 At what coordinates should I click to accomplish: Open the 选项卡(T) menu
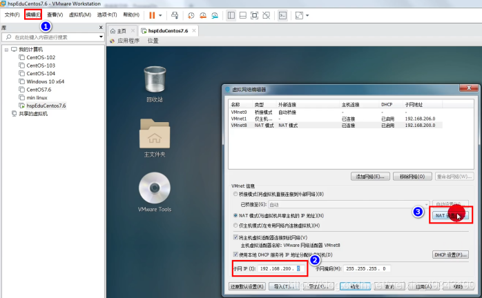coord(107,14)
